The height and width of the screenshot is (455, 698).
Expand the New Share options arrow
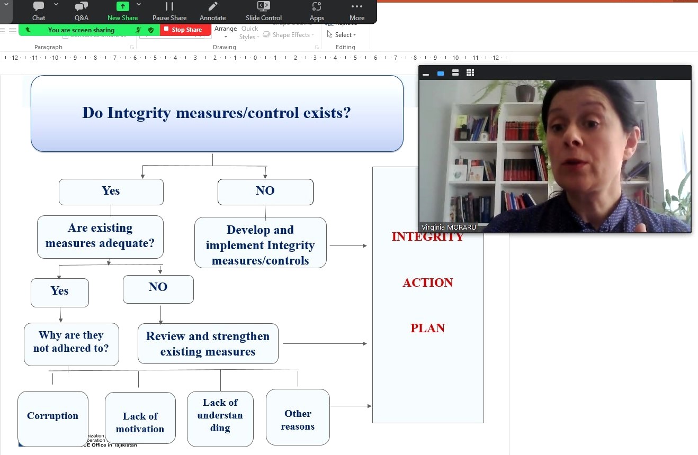click(139, 5)
